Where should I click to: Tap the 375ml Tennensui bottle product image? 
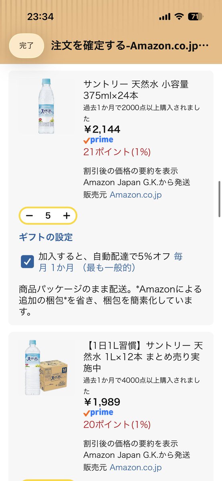point(47,106)
